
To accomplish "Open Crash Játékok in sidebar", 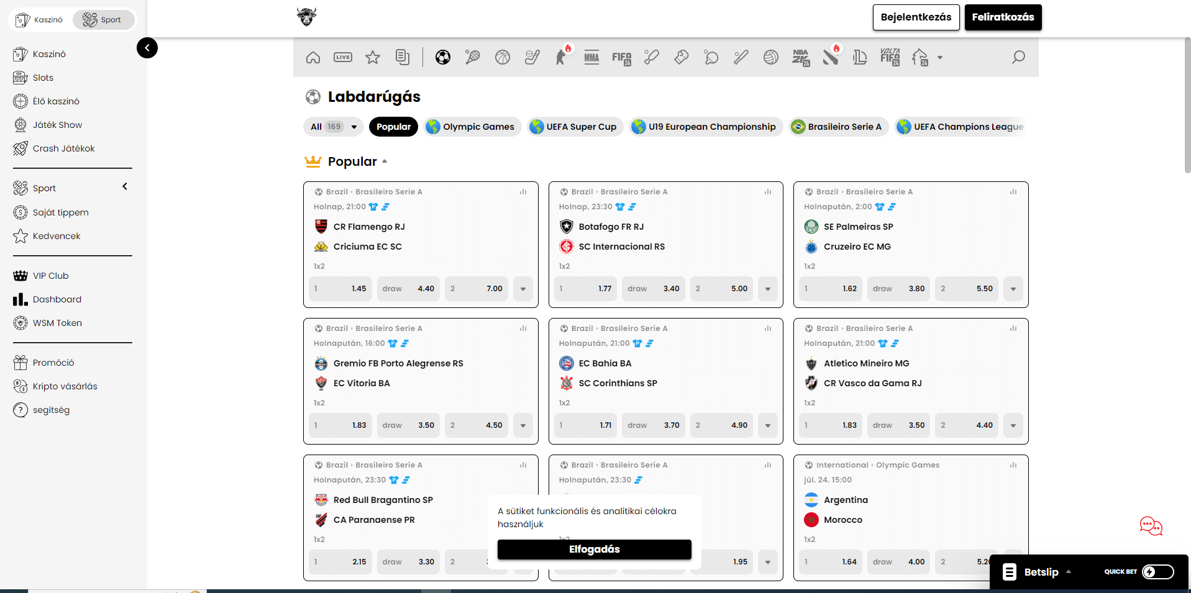I will (63, 148).
